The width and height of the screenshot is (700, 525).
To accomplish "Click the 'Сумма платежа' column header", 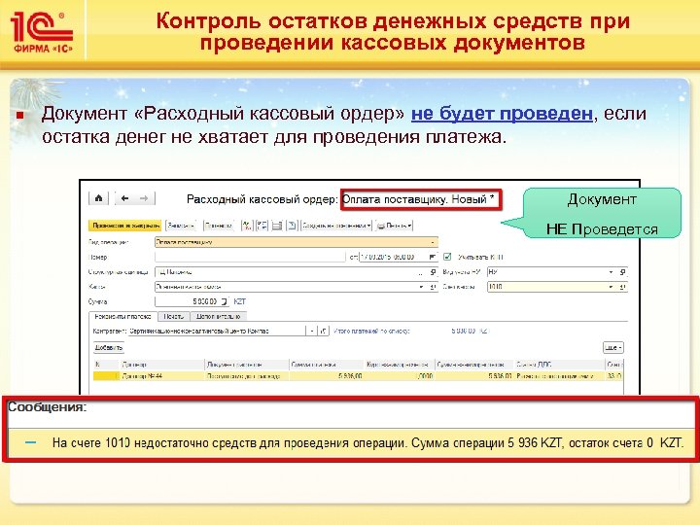I will [327, 365].
